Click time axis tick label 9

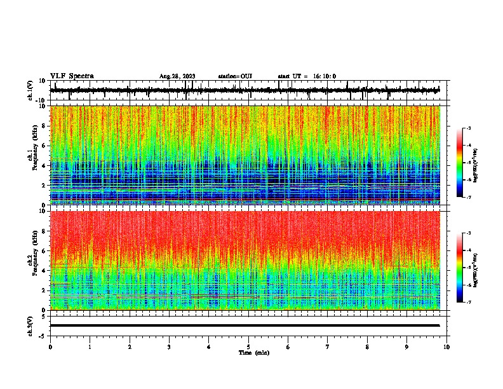406,347
